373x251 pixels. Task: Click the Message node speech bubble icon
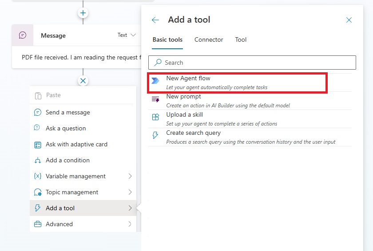coord(23,35)
